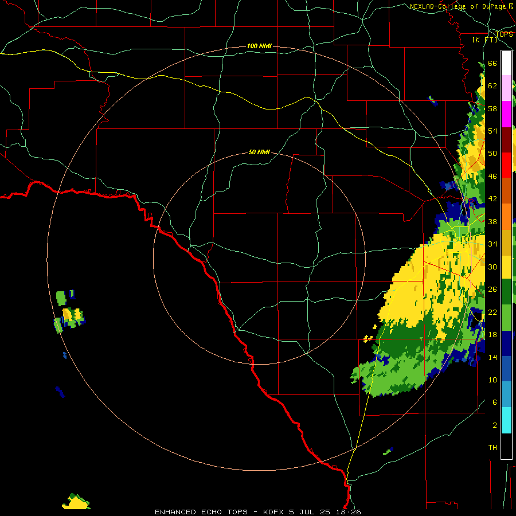Click the 58 value on the legend

[x=492, y=108]
